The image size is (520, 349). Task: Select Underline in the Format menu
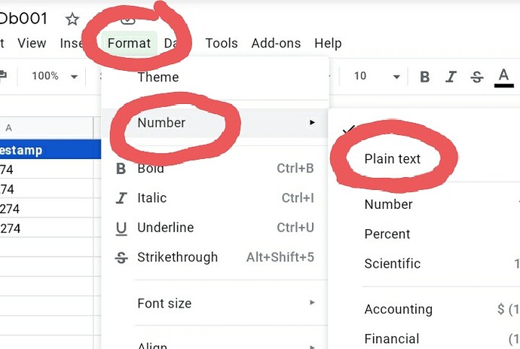(x=165, y=228)
